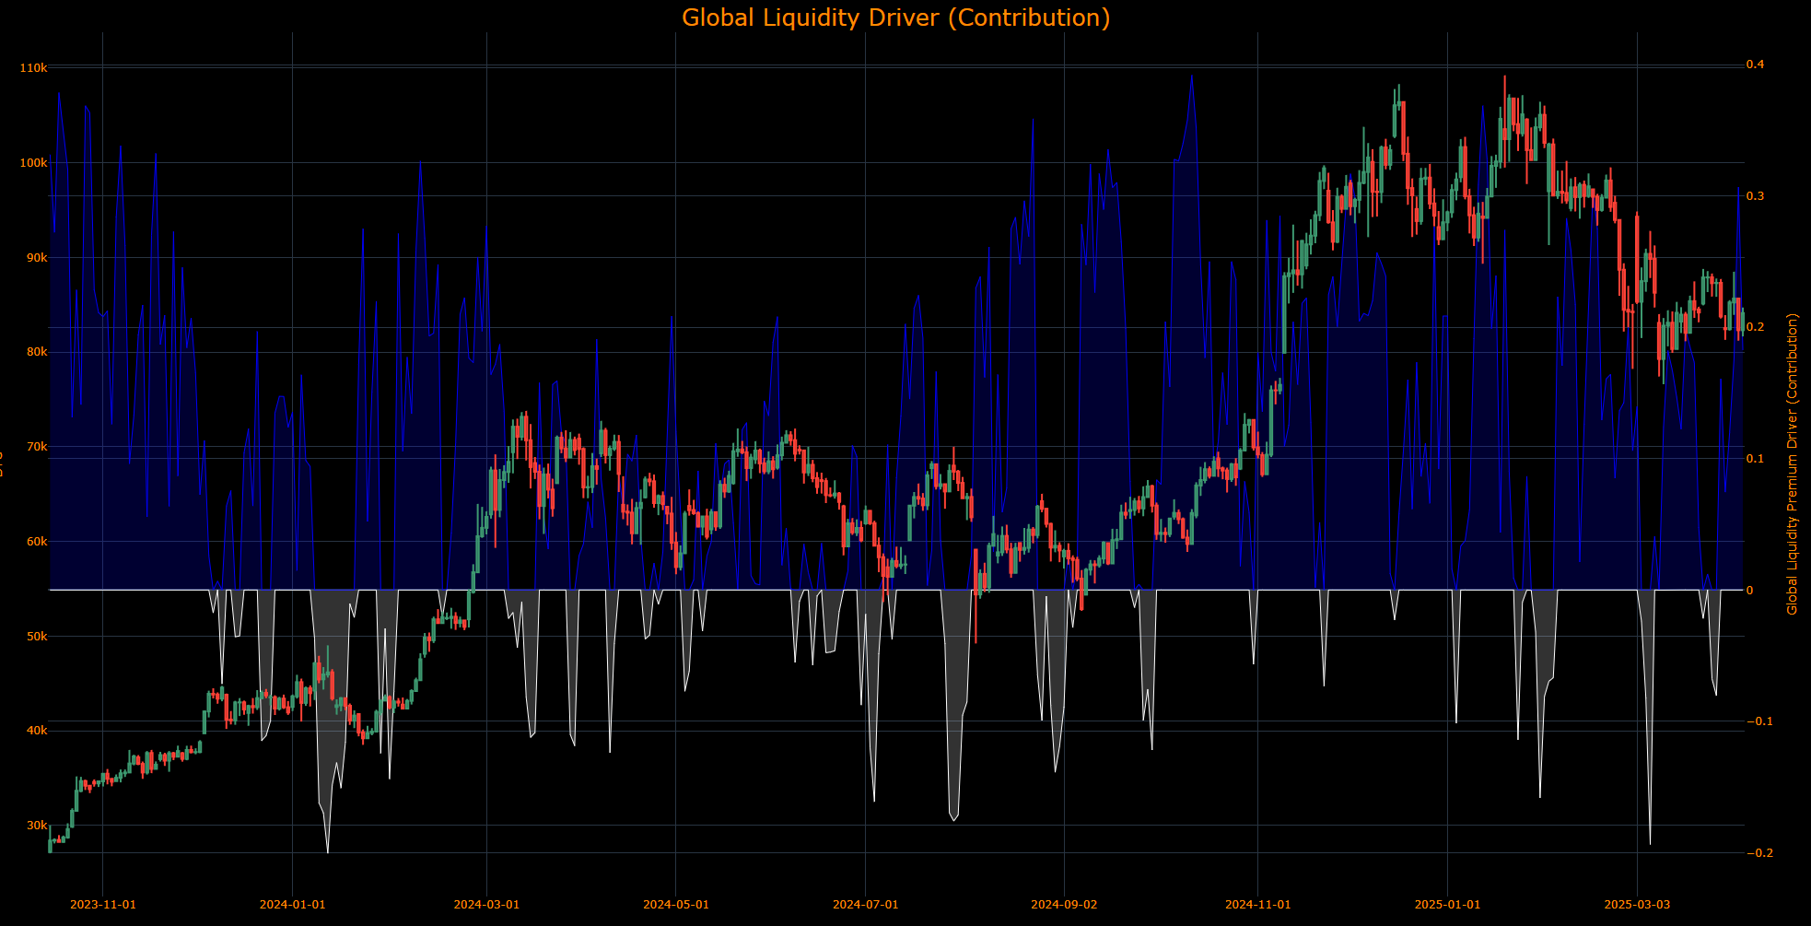Image resolution: width=1811 pixels, height=926 pixels.
Task: Click the −0.2 right axis label
Action: (x=1759, y=853)
